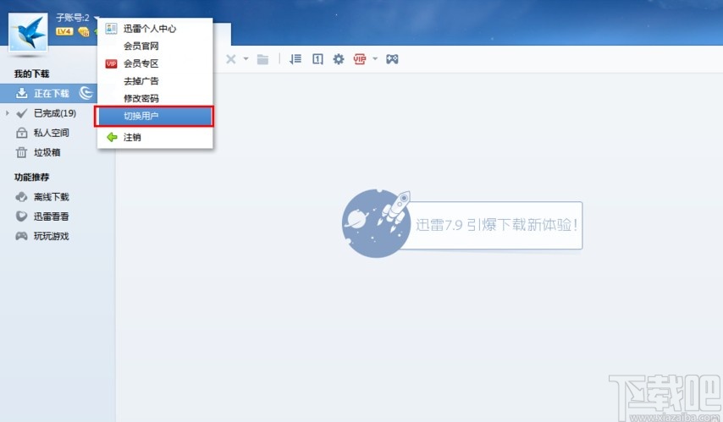The width and height of the screenshot is (723, 422).
Task: Click the sort tasks toolbar icon
Action: click(295, 59)
